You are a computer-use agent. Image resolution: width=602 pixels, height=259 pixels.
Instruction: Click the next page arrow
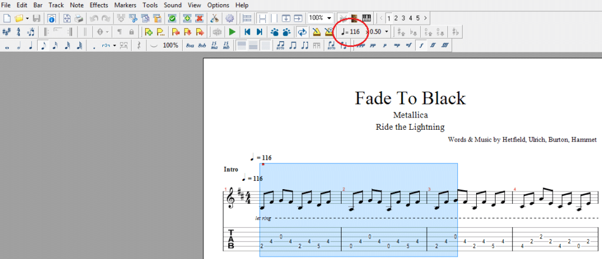[425, 18]
